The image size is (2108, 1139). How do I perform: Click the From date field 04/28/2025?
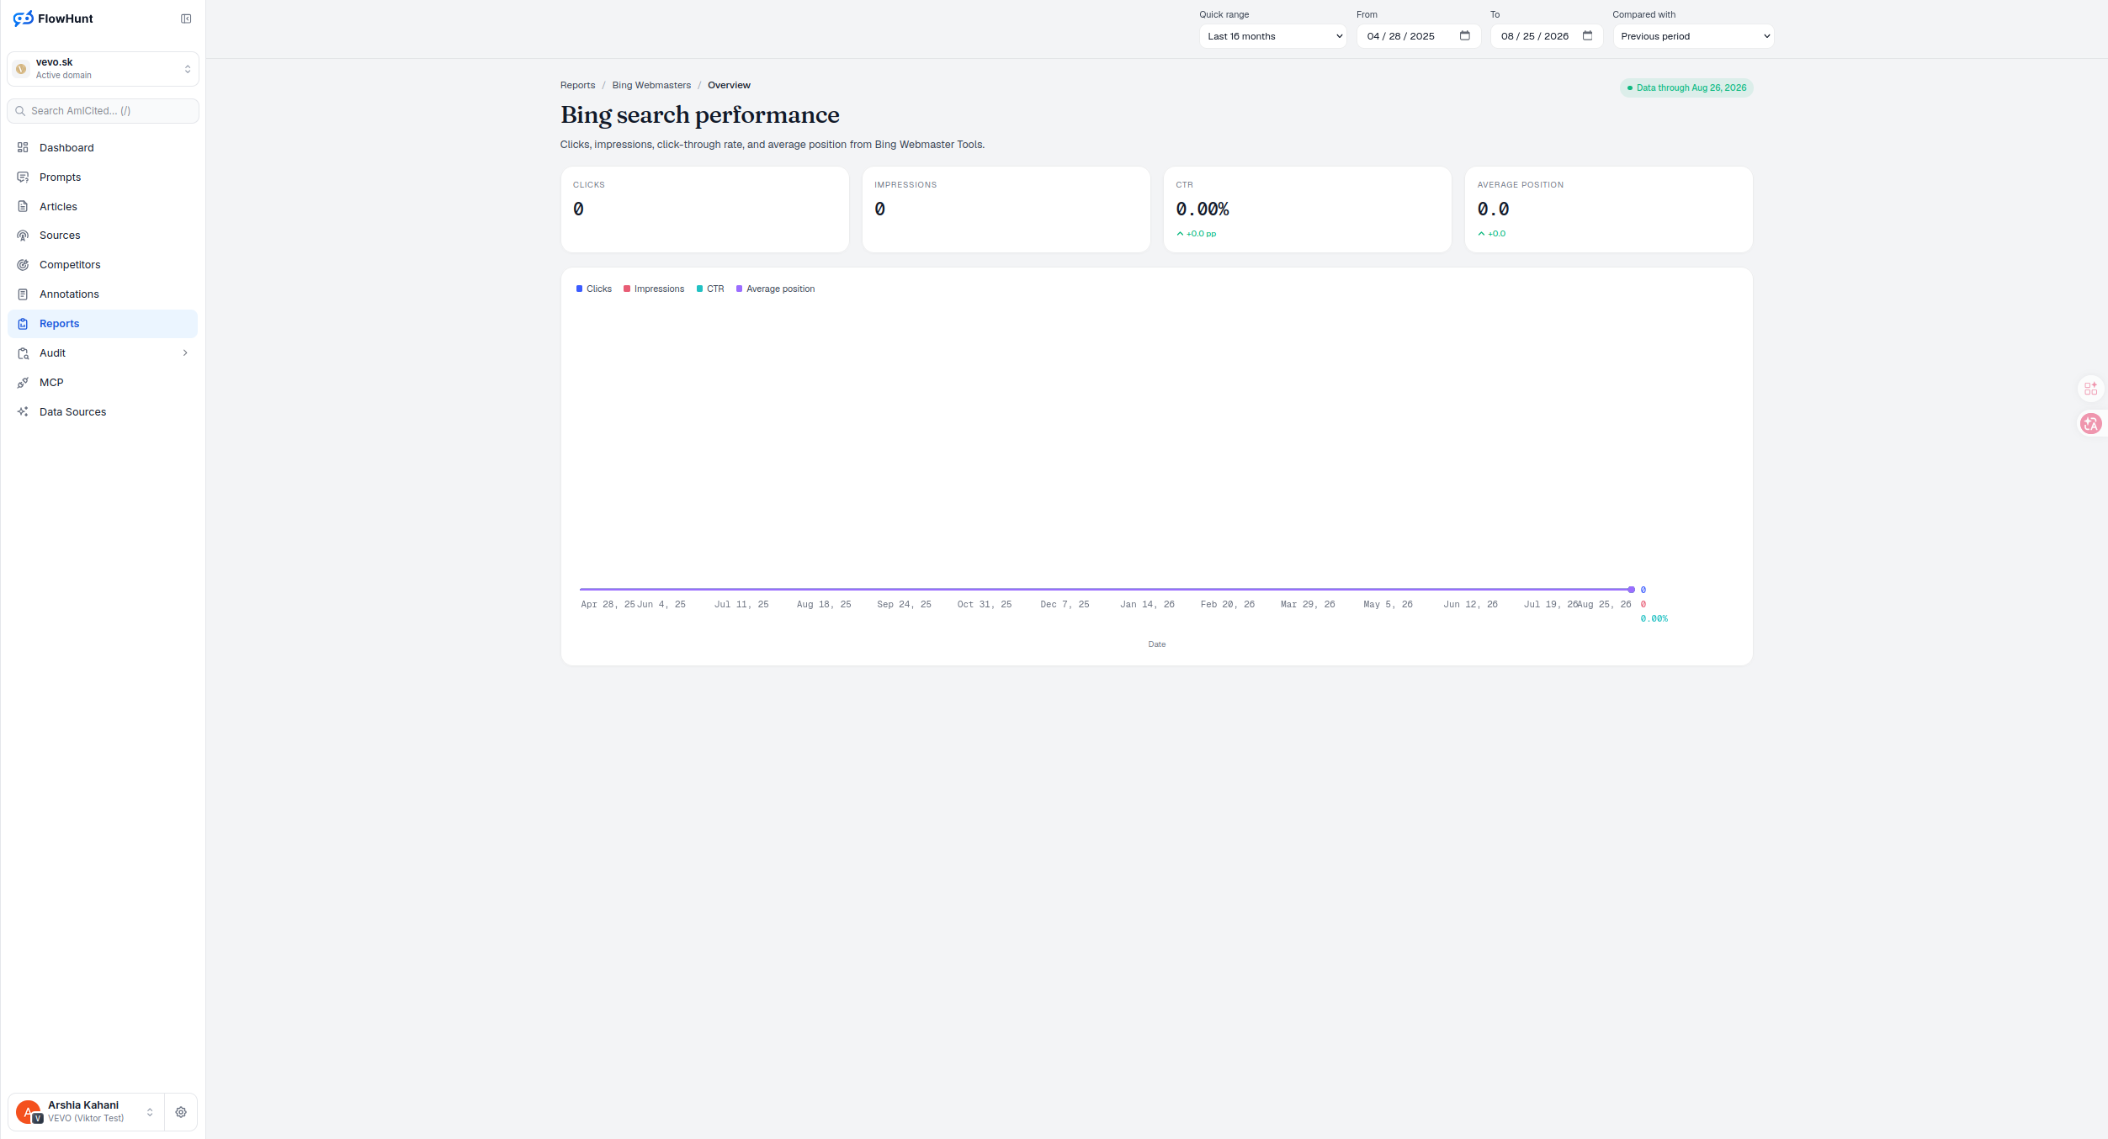click(1419, 36)
